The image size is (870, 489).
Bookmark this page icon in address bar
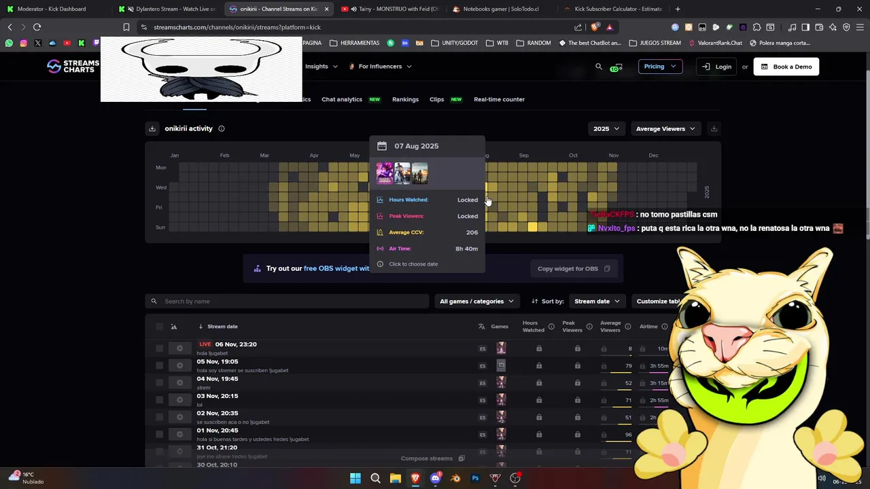(126, 27)
